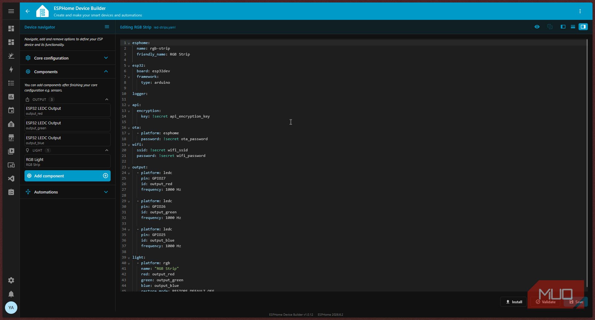Open the Media play sidebar icon
Viewport: 595px width, 320px height.
click(11, 151)
